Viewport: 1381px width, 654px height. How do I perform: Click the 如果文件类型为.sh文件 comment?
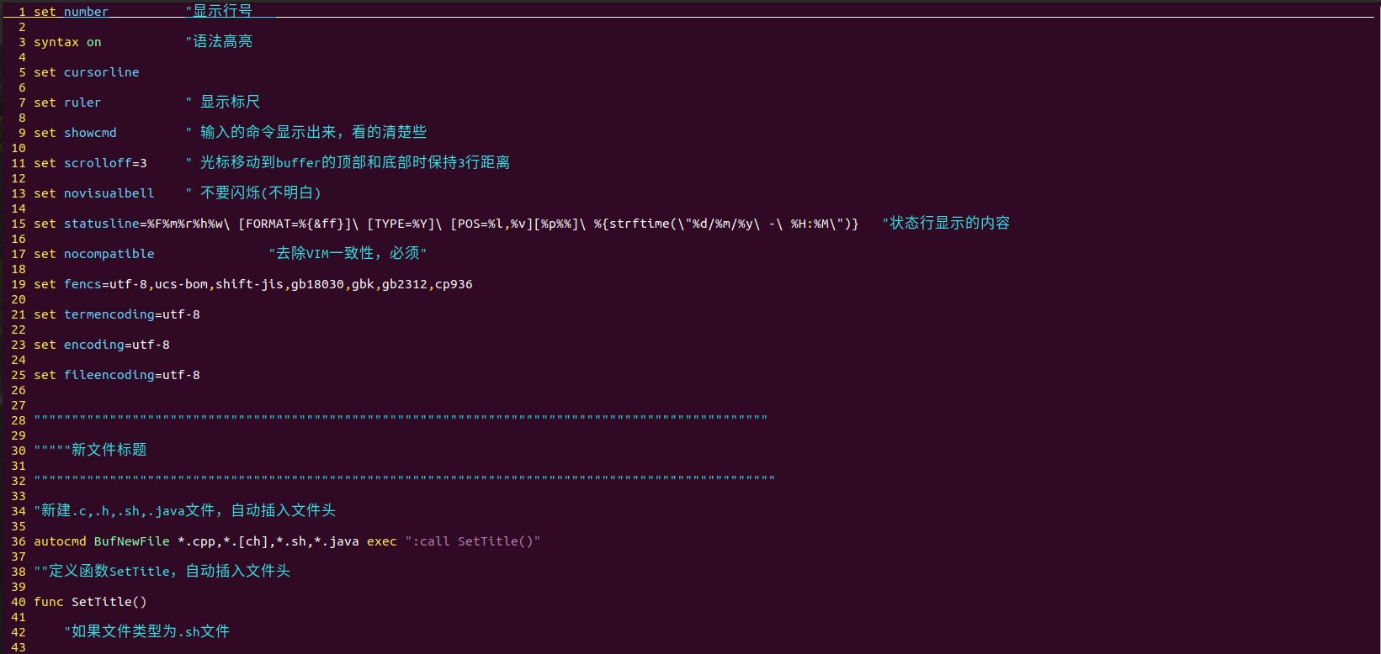[146, 631]
